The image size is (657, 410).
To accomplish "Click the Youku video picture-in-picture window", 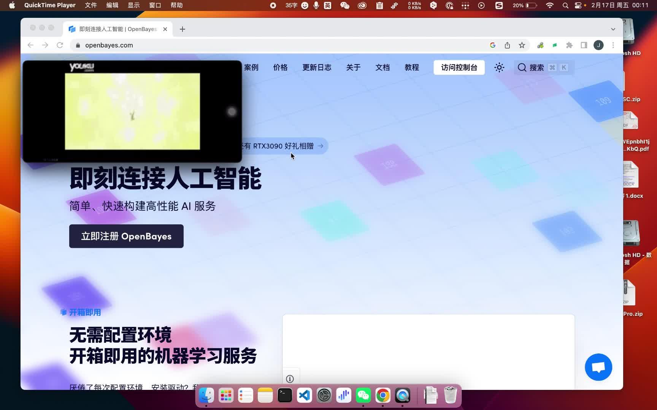I will [132, 112].
